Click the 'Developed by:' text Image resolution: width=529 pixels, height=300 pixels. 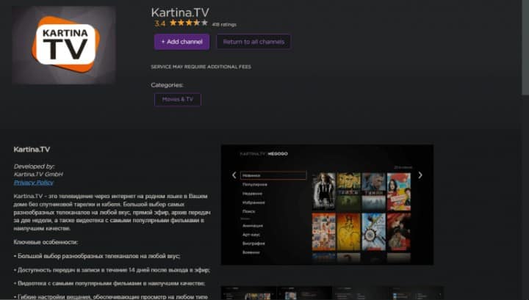(x=34, y=167)
